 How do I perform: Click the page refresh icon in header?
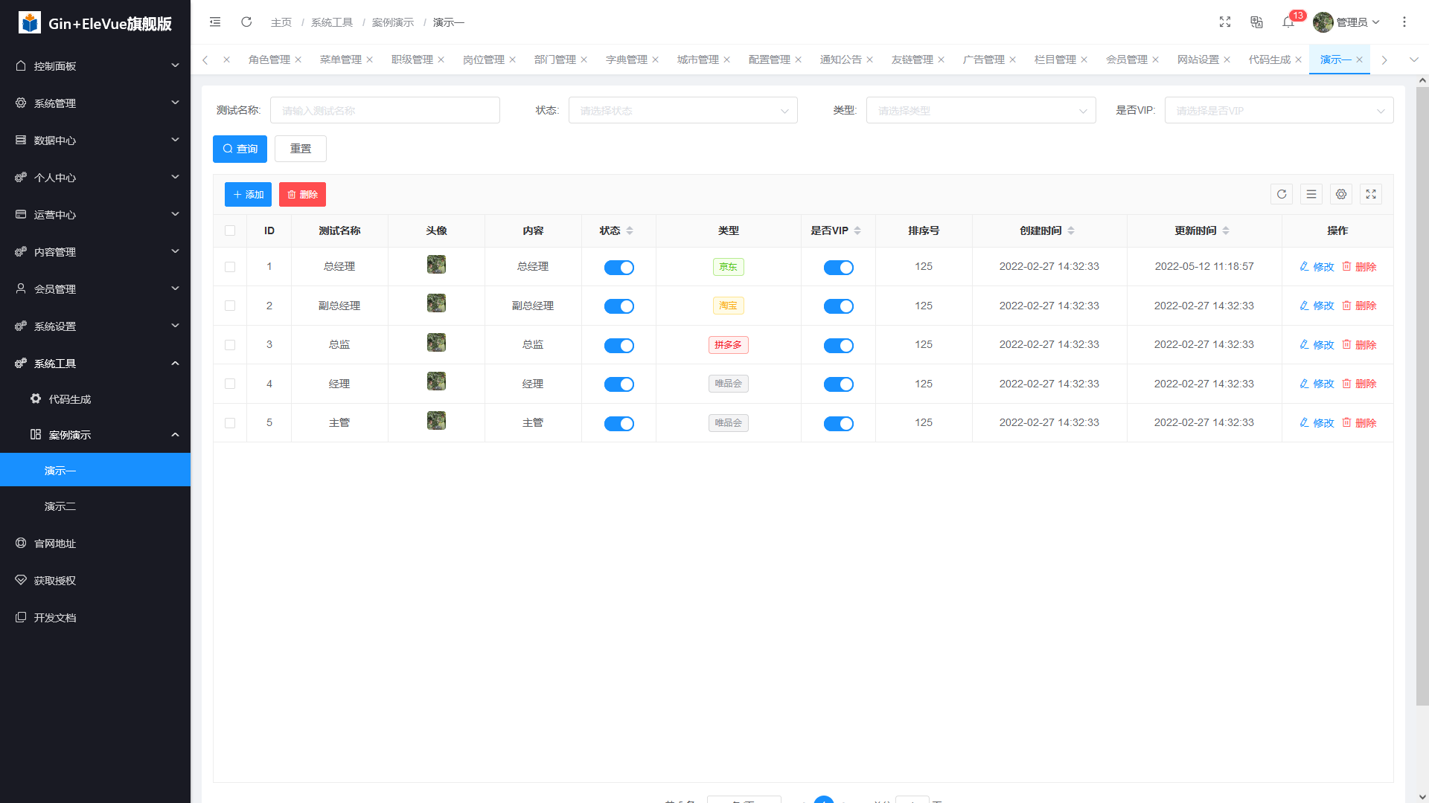[246, 22]
